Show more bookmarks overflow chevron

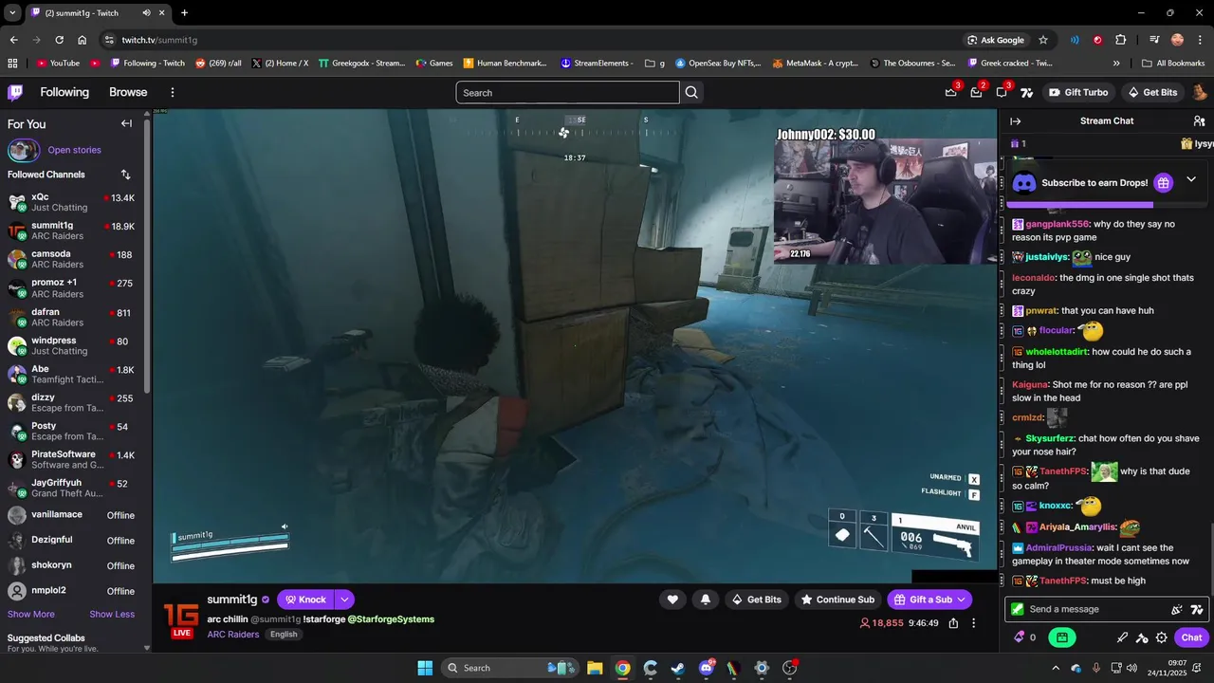(1116, 64)
